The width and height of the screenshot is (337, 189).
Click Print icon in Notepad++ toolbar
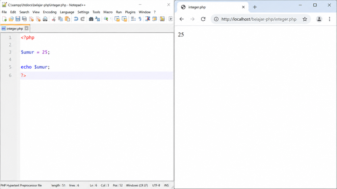point(45,19)
